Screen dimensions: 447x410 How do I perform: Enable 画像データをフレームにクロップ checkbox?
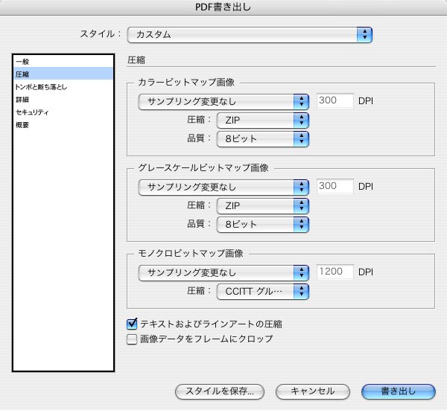[x=132, y=339]
